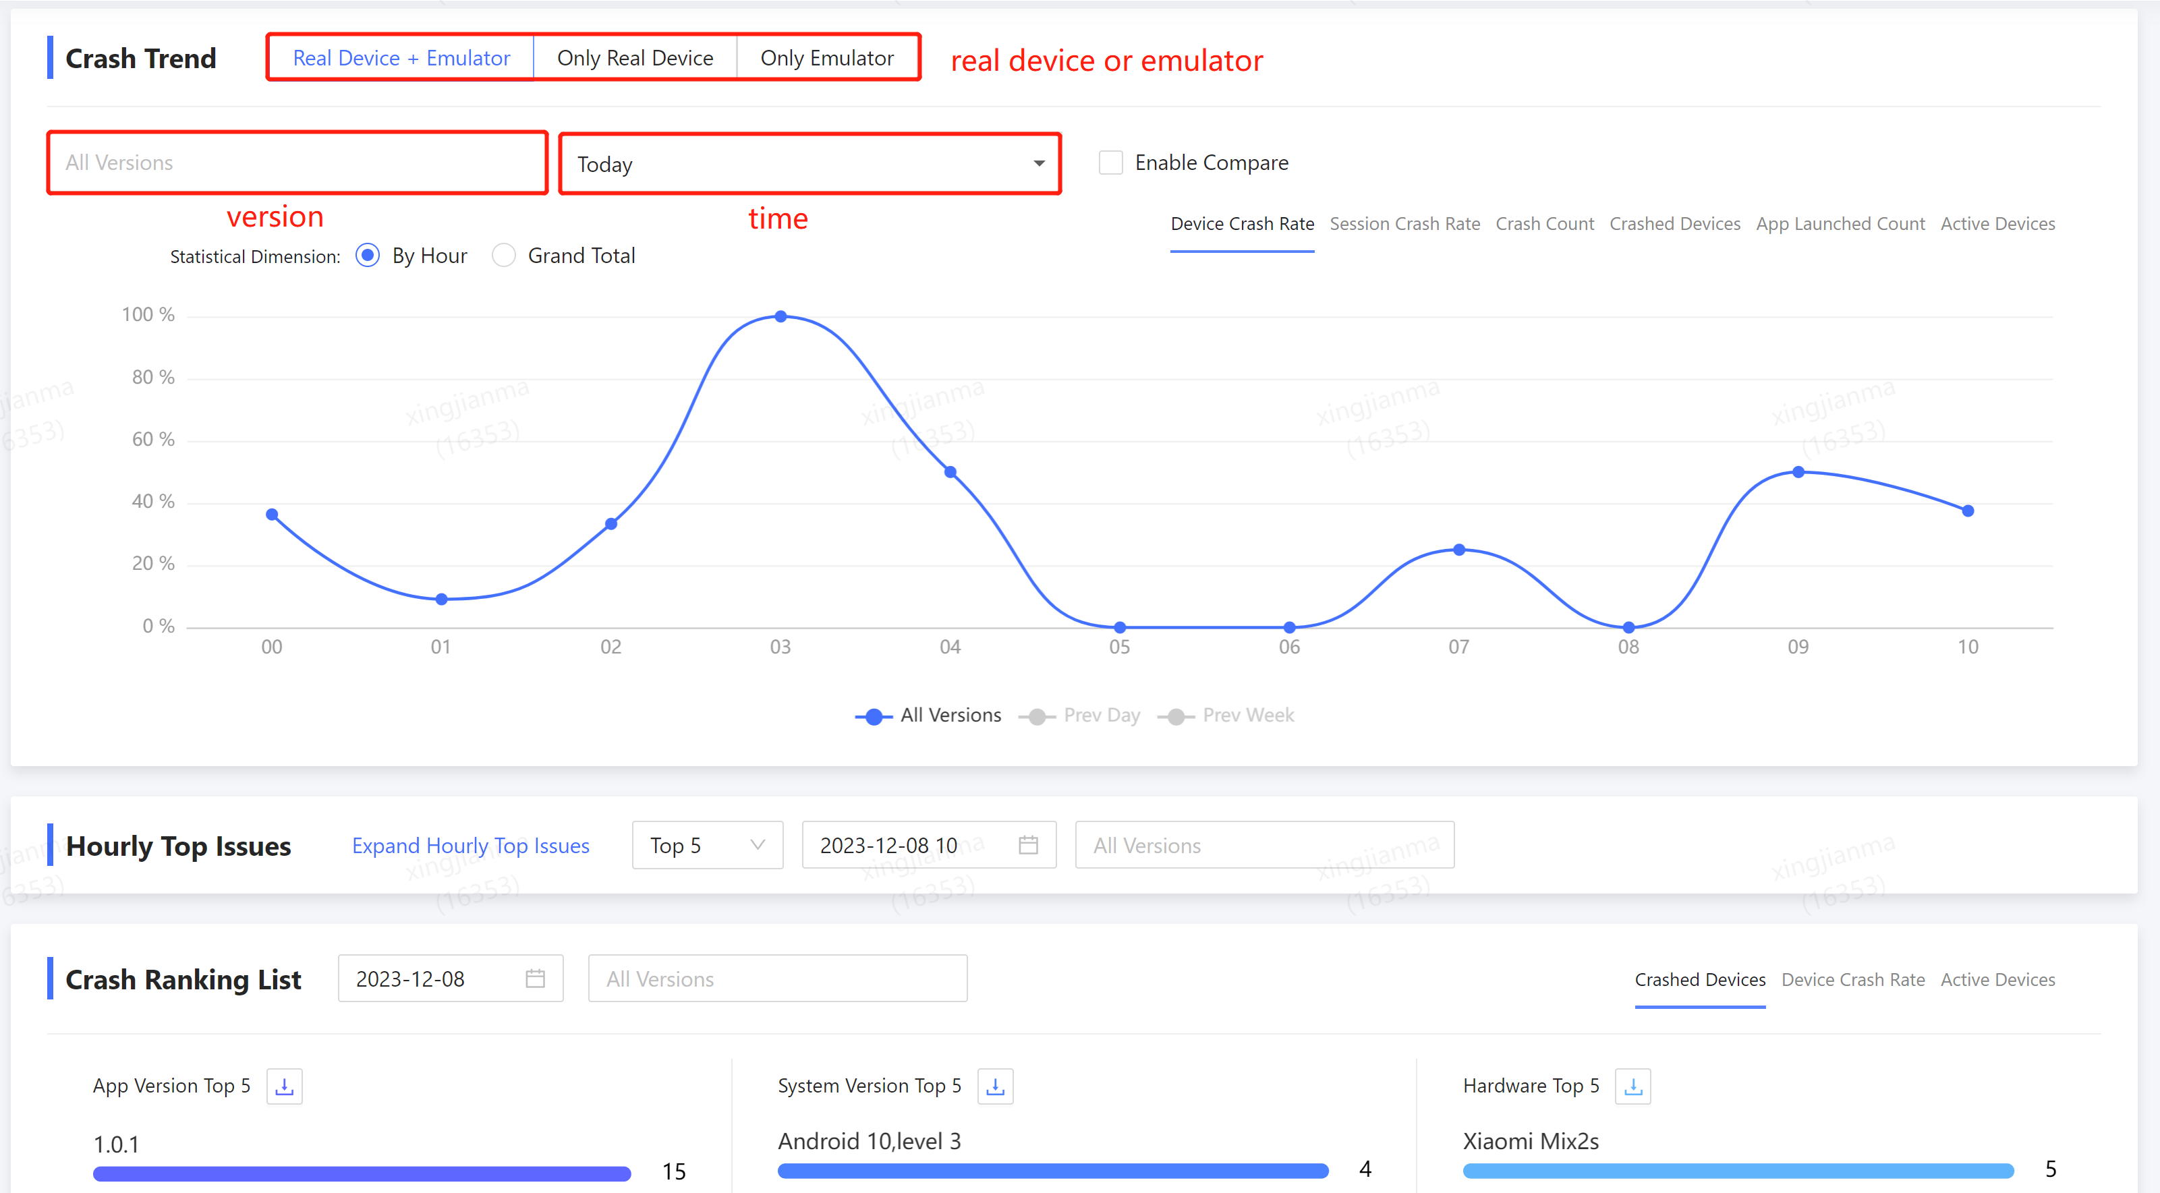Click 'System Version Top 5' heading

869,1086
